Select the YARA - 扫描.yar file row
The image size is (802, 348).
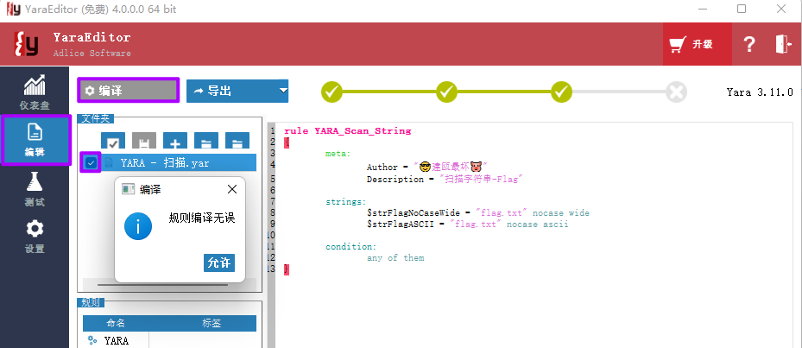[169, 162]
